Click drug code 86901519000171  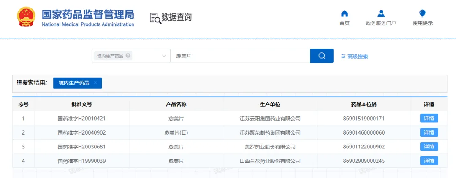click(364, 119)
